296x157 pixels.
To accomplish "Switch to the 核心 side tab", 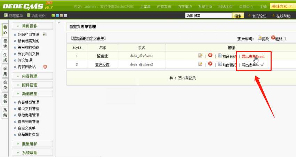I will pos(5,30).
